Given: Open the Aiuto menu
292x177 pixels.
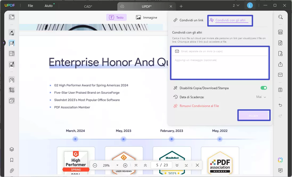Looking at the screenshot, I should tap(49, 6).
